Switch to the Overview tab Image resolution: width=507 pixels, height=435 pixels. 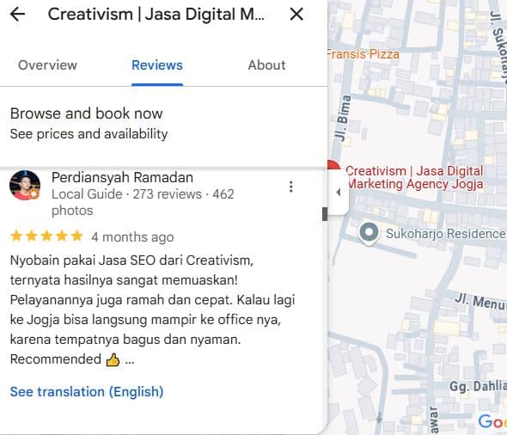coord(47,65)
